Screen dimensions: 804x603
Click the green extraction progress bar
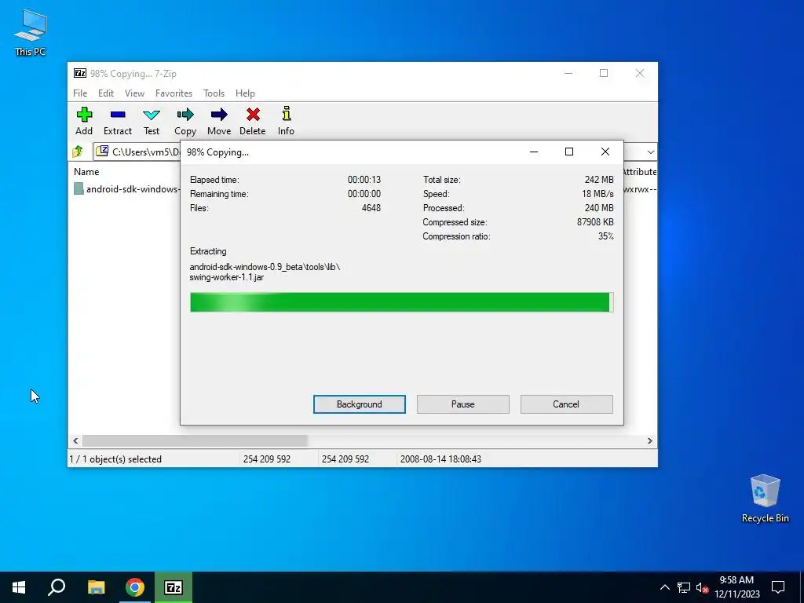point(401,302)
